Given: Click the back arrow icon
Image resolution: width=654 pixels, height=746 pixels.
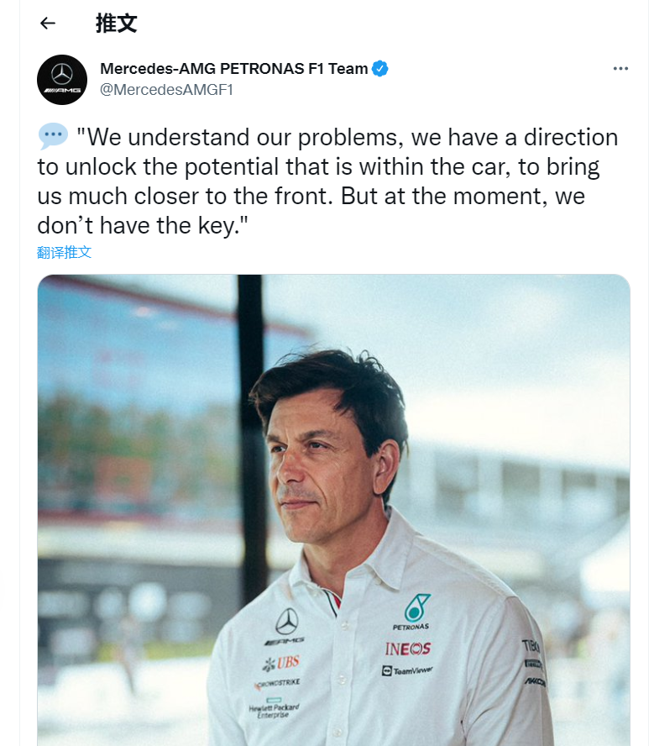Looking at the screenshot, I should [48, 24].
